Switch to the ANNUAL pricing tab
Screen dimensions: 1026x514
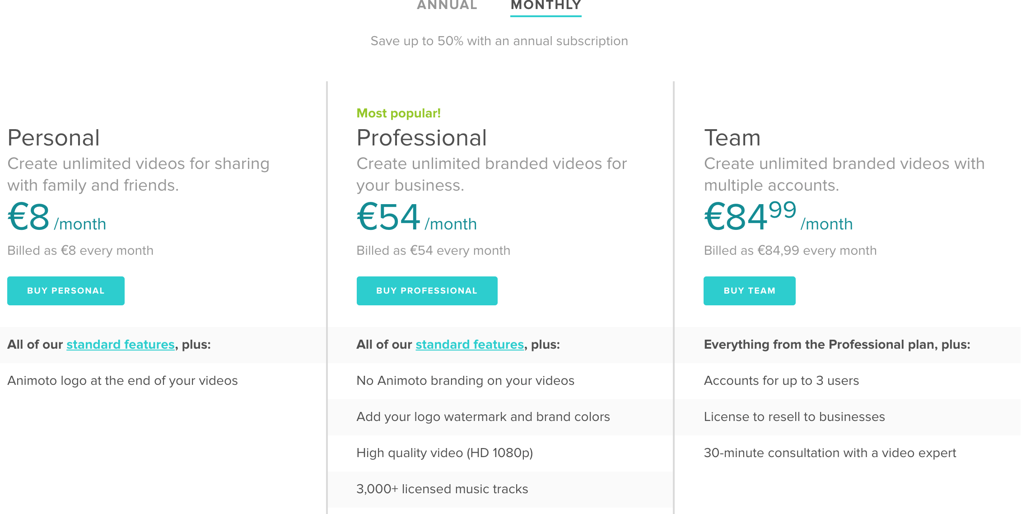coord(446,5)
